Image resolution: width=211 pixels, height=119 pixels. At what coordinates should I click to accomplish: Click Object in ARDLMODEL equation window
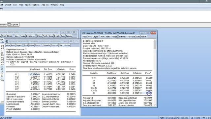coord(19,45)
